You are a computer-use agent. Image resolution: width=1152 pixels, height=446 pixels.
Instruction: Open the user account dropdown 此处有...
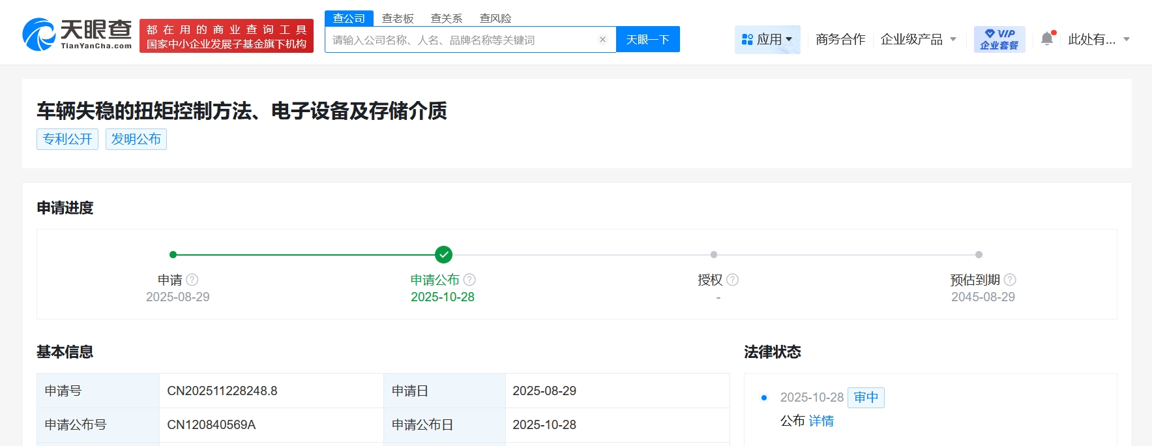pyautogui.click(x=1099, y=40)
